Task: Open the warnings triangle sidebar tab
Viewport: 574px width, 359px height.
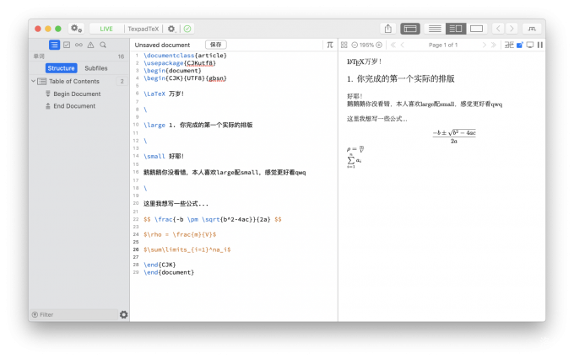Action: (90, 45)
